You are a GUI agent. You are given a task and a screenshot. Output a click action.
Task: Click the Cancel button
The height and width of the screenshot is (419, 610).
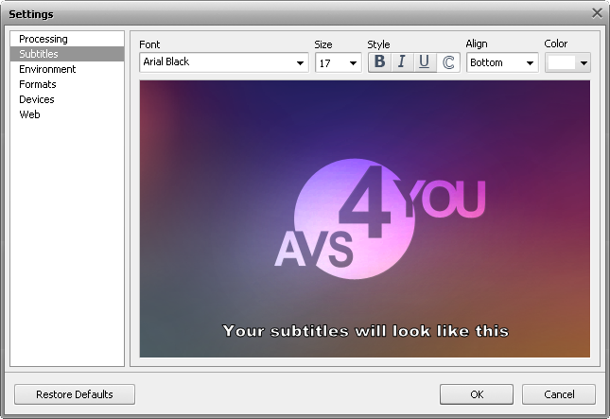click(559, 394)
